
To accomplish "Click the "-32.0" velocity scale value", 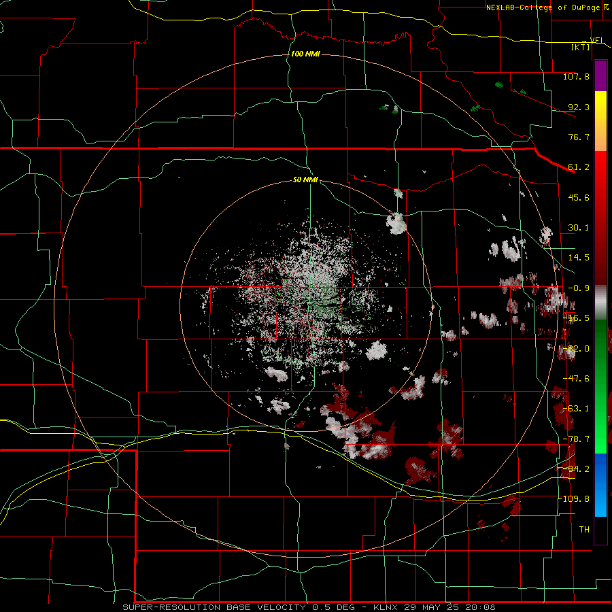I will [576, 349].
